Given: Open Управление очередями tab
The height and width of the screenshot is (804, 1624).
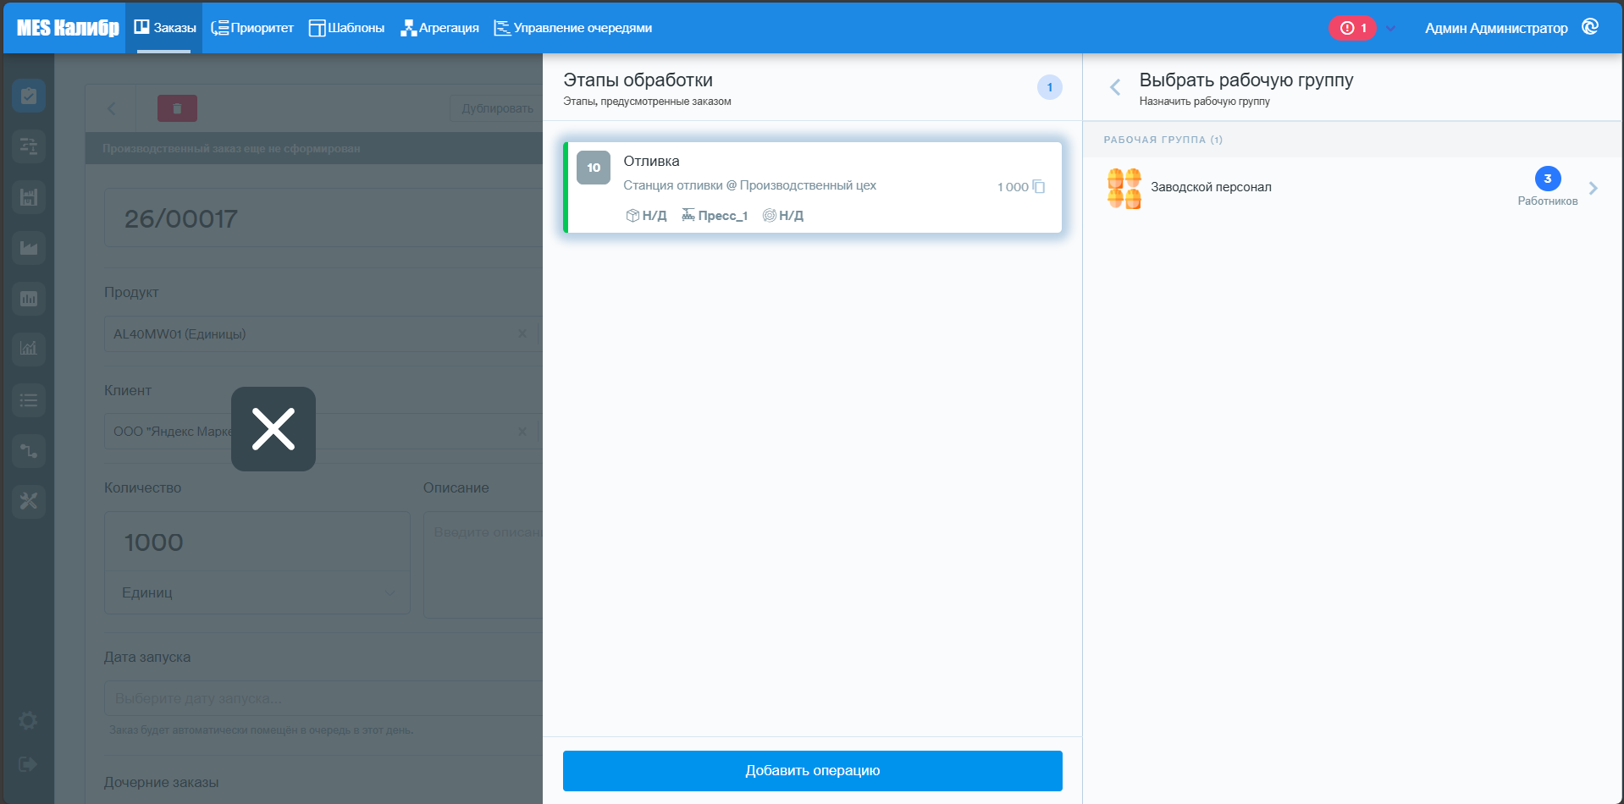Looking at the screenshot, I should pos(573,28).
